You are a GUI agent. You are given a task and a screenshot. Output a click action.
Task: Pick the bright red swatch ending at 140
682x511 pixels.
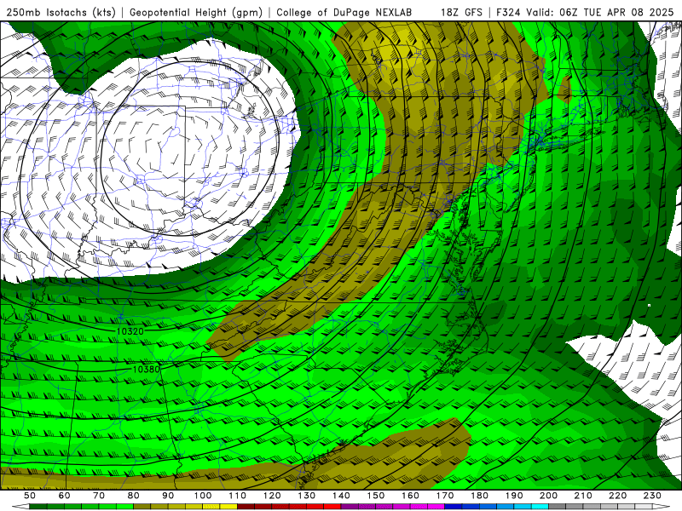coord(332,507)
